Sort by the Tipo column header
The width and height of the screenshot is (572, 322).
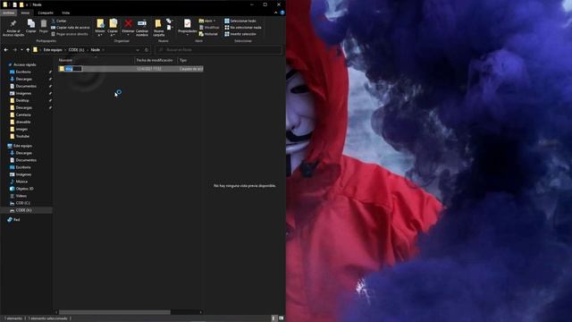[x=183, y=60]
